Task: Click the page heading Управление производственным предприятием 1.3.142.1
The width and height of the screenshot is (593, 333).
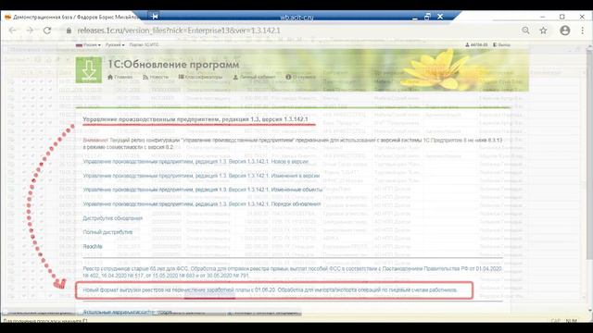Action: click(x=196, y=119)
